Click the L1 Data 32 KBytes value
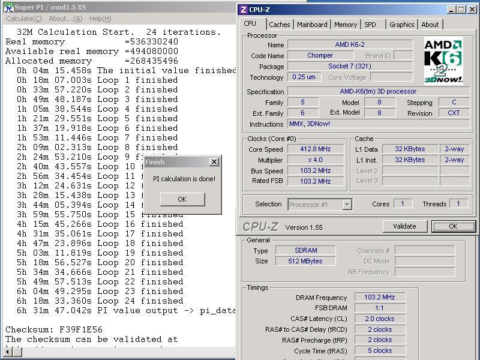480x360 pixels. click(410, 149)
